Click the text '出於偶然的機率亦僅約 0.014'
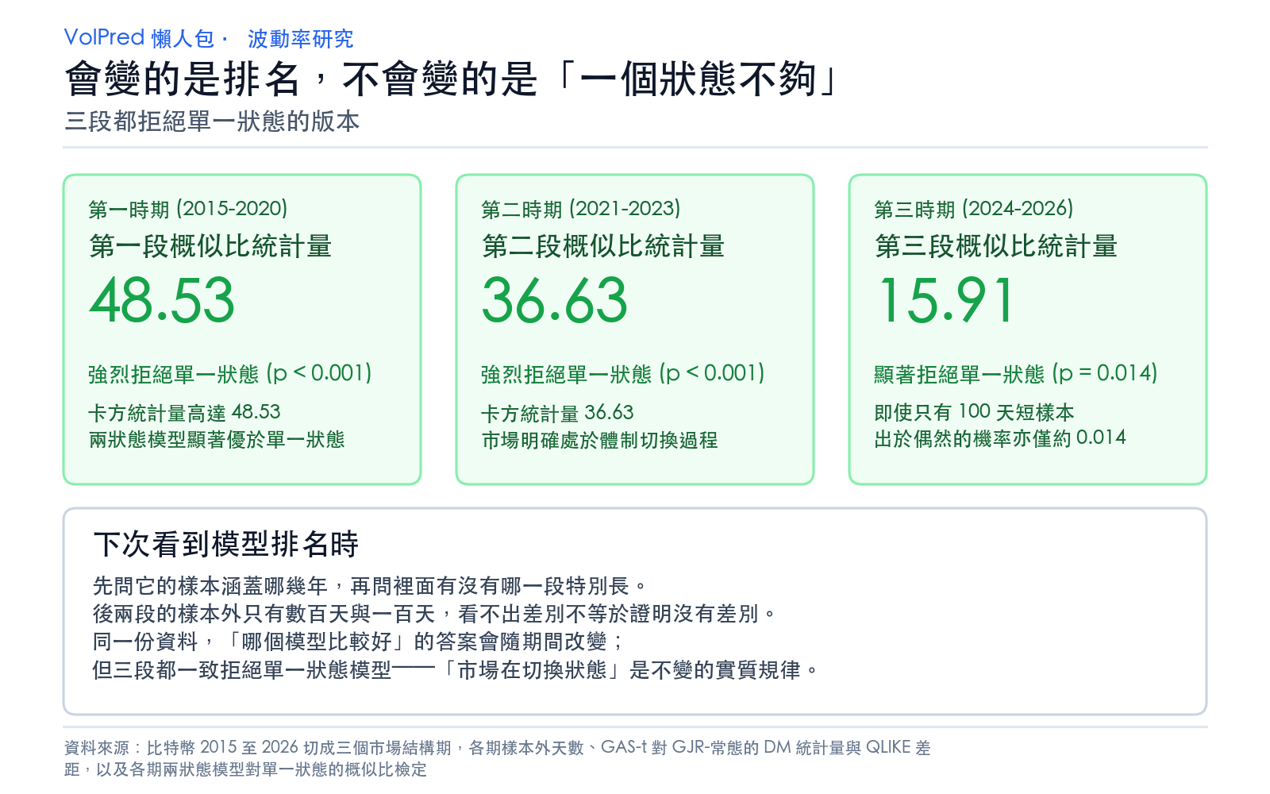 coord(1000,438)
